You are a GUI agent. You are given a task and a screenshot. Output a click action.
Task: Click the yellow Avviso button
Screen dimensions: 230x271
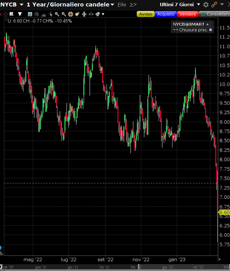145,14
